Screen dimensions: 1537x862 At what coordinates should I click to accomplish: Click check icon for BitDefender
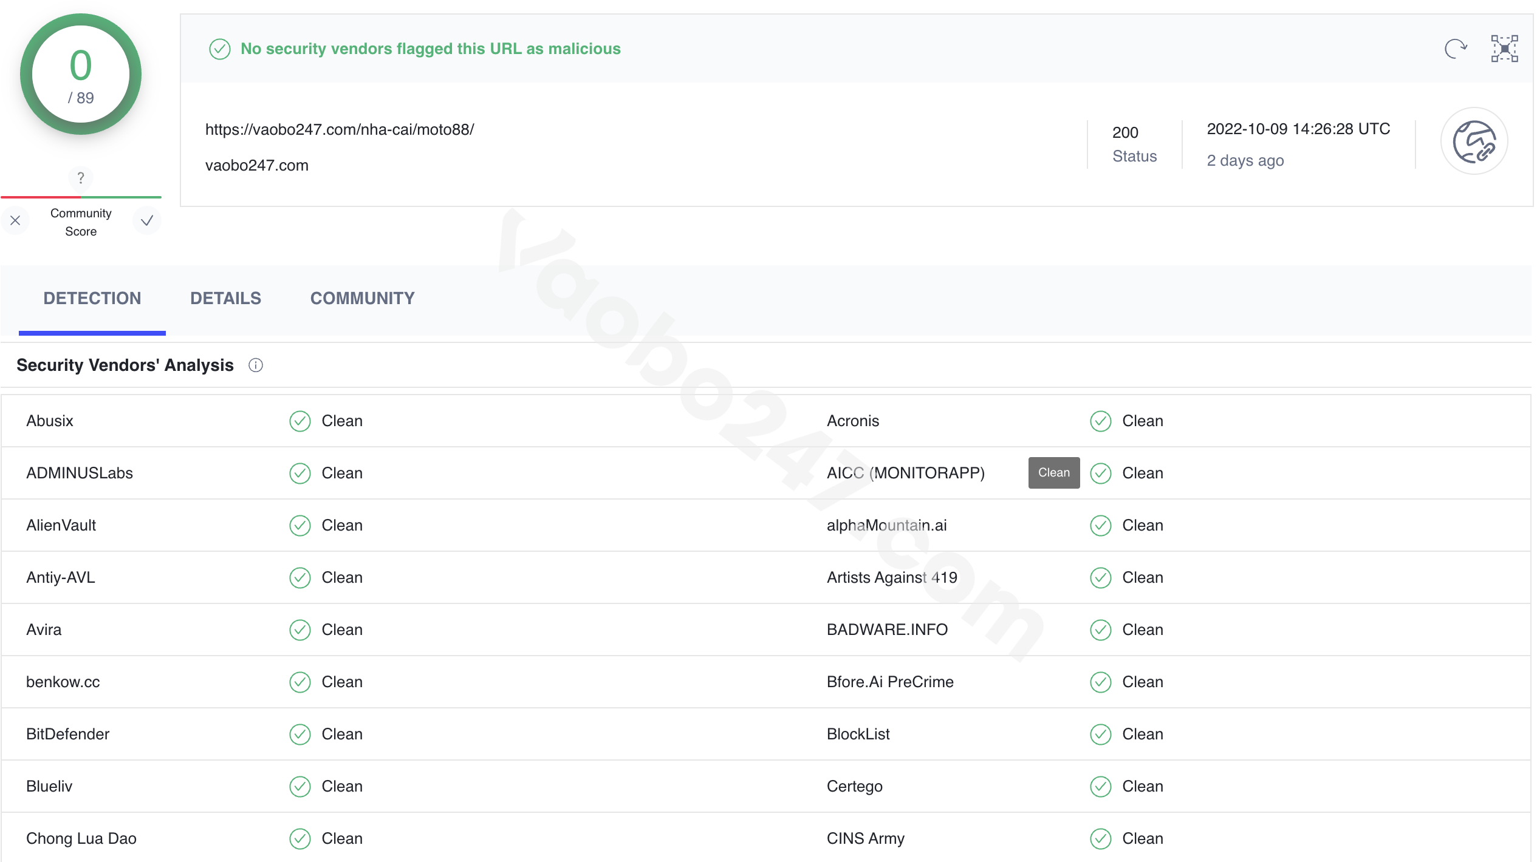(300, 735)
